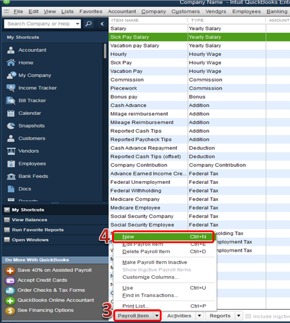Screen dimensions: 290x323
Task: Open the Bank Feeds icon
Action: click(11, 177)
